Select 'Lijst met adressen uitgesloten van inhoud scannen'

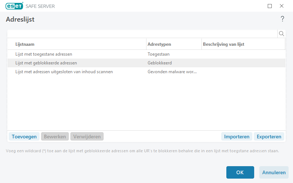point(146,72)
